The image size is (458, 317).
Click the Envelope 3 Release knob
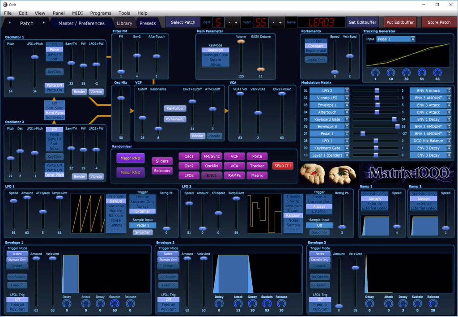(x=433, y=304)
